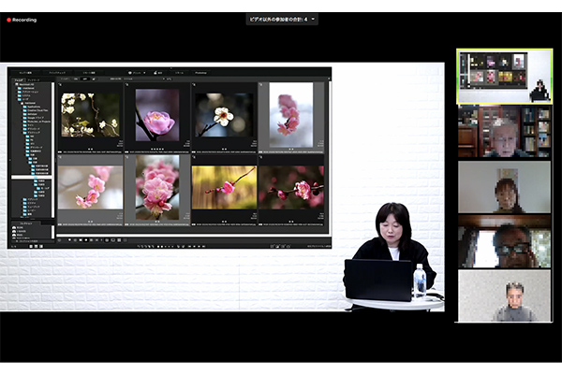The image size is (562, 374).
Task: Select the bookshelf participant video tile
Action: pos(503,132)
